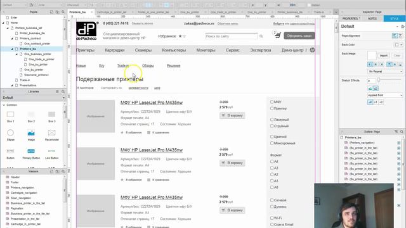Collapse the Home page tree node

(3, 23)
